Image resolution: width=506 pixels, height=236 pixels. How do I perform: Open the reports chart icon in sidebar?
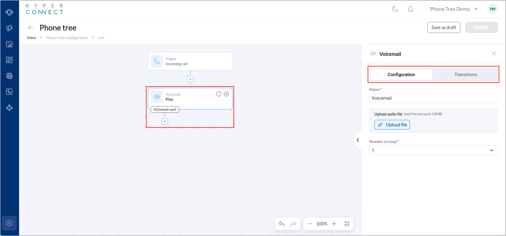click(9, 44)
